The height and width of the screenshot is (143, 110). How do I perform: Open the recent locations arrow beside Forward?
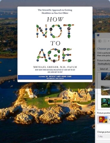[109, 41]
